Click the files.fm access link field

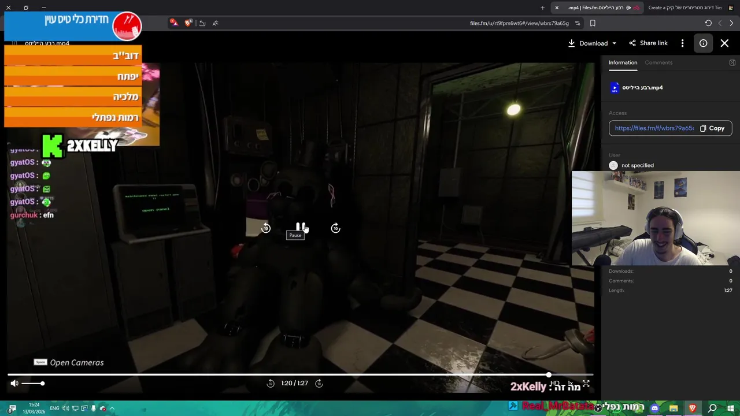click(654, 128)
